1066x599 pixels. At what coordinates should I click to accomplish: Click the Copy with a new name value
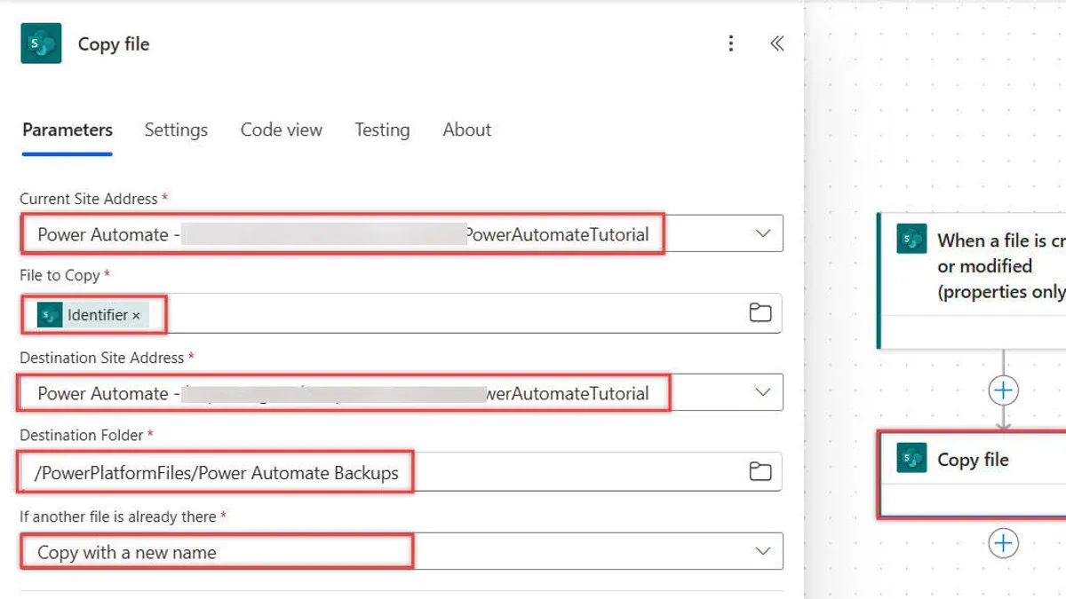[127, 552]
